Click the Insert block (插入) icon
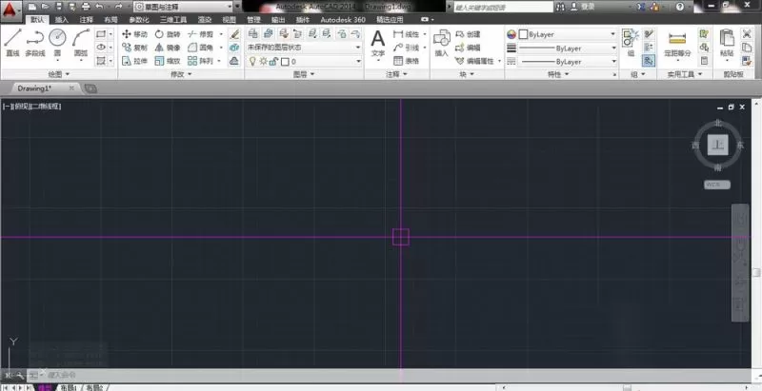 442,43
